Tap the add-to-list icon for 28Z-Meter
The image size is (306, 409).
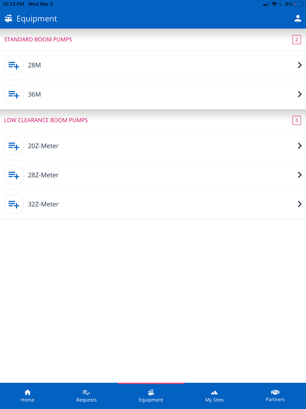(14, 175)
